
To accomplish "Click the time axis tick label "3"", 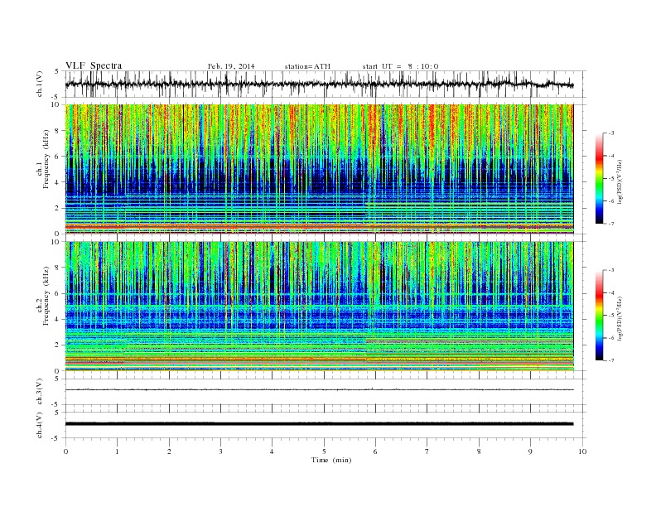I will [x=220, y=451].
